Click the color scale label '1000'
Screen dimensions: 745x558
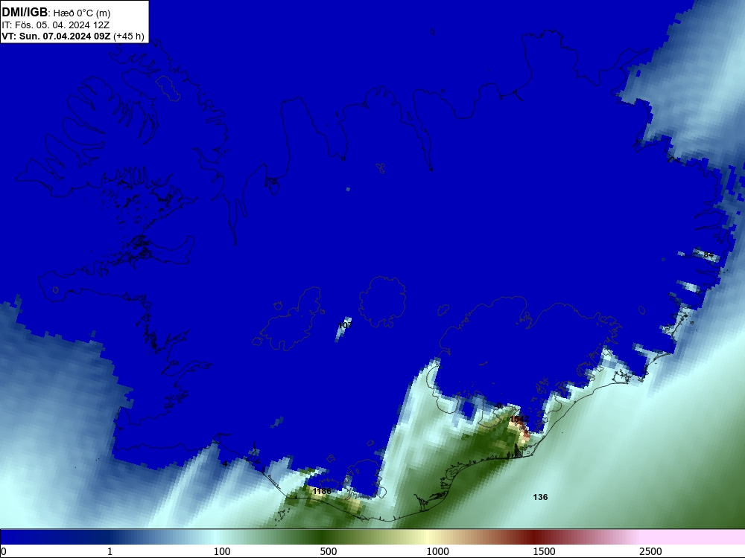pyautogui.click(x=437, y=551)
